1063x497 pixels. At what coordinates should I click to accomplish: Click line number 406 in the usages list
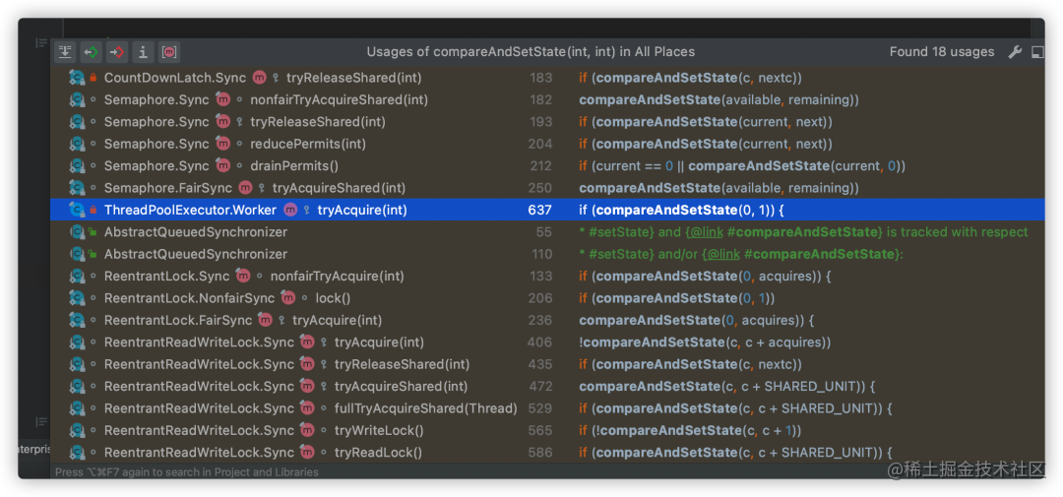pyautogui.click(x=539, y=342)
